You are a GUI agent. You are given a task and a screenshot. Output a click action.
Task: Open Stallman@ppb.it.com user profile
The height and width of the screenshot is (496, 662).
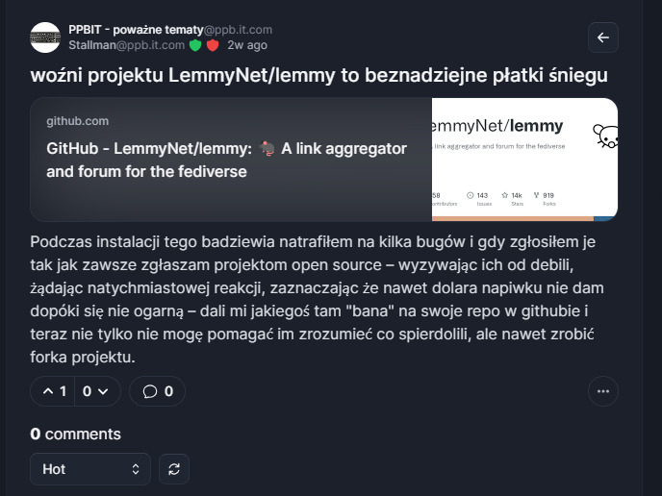pos(127,45)
